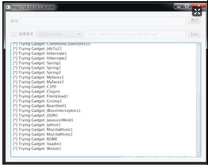This screenshot has height=165, width=208.
Task: Click the Fire button
Action: point(194,34)
